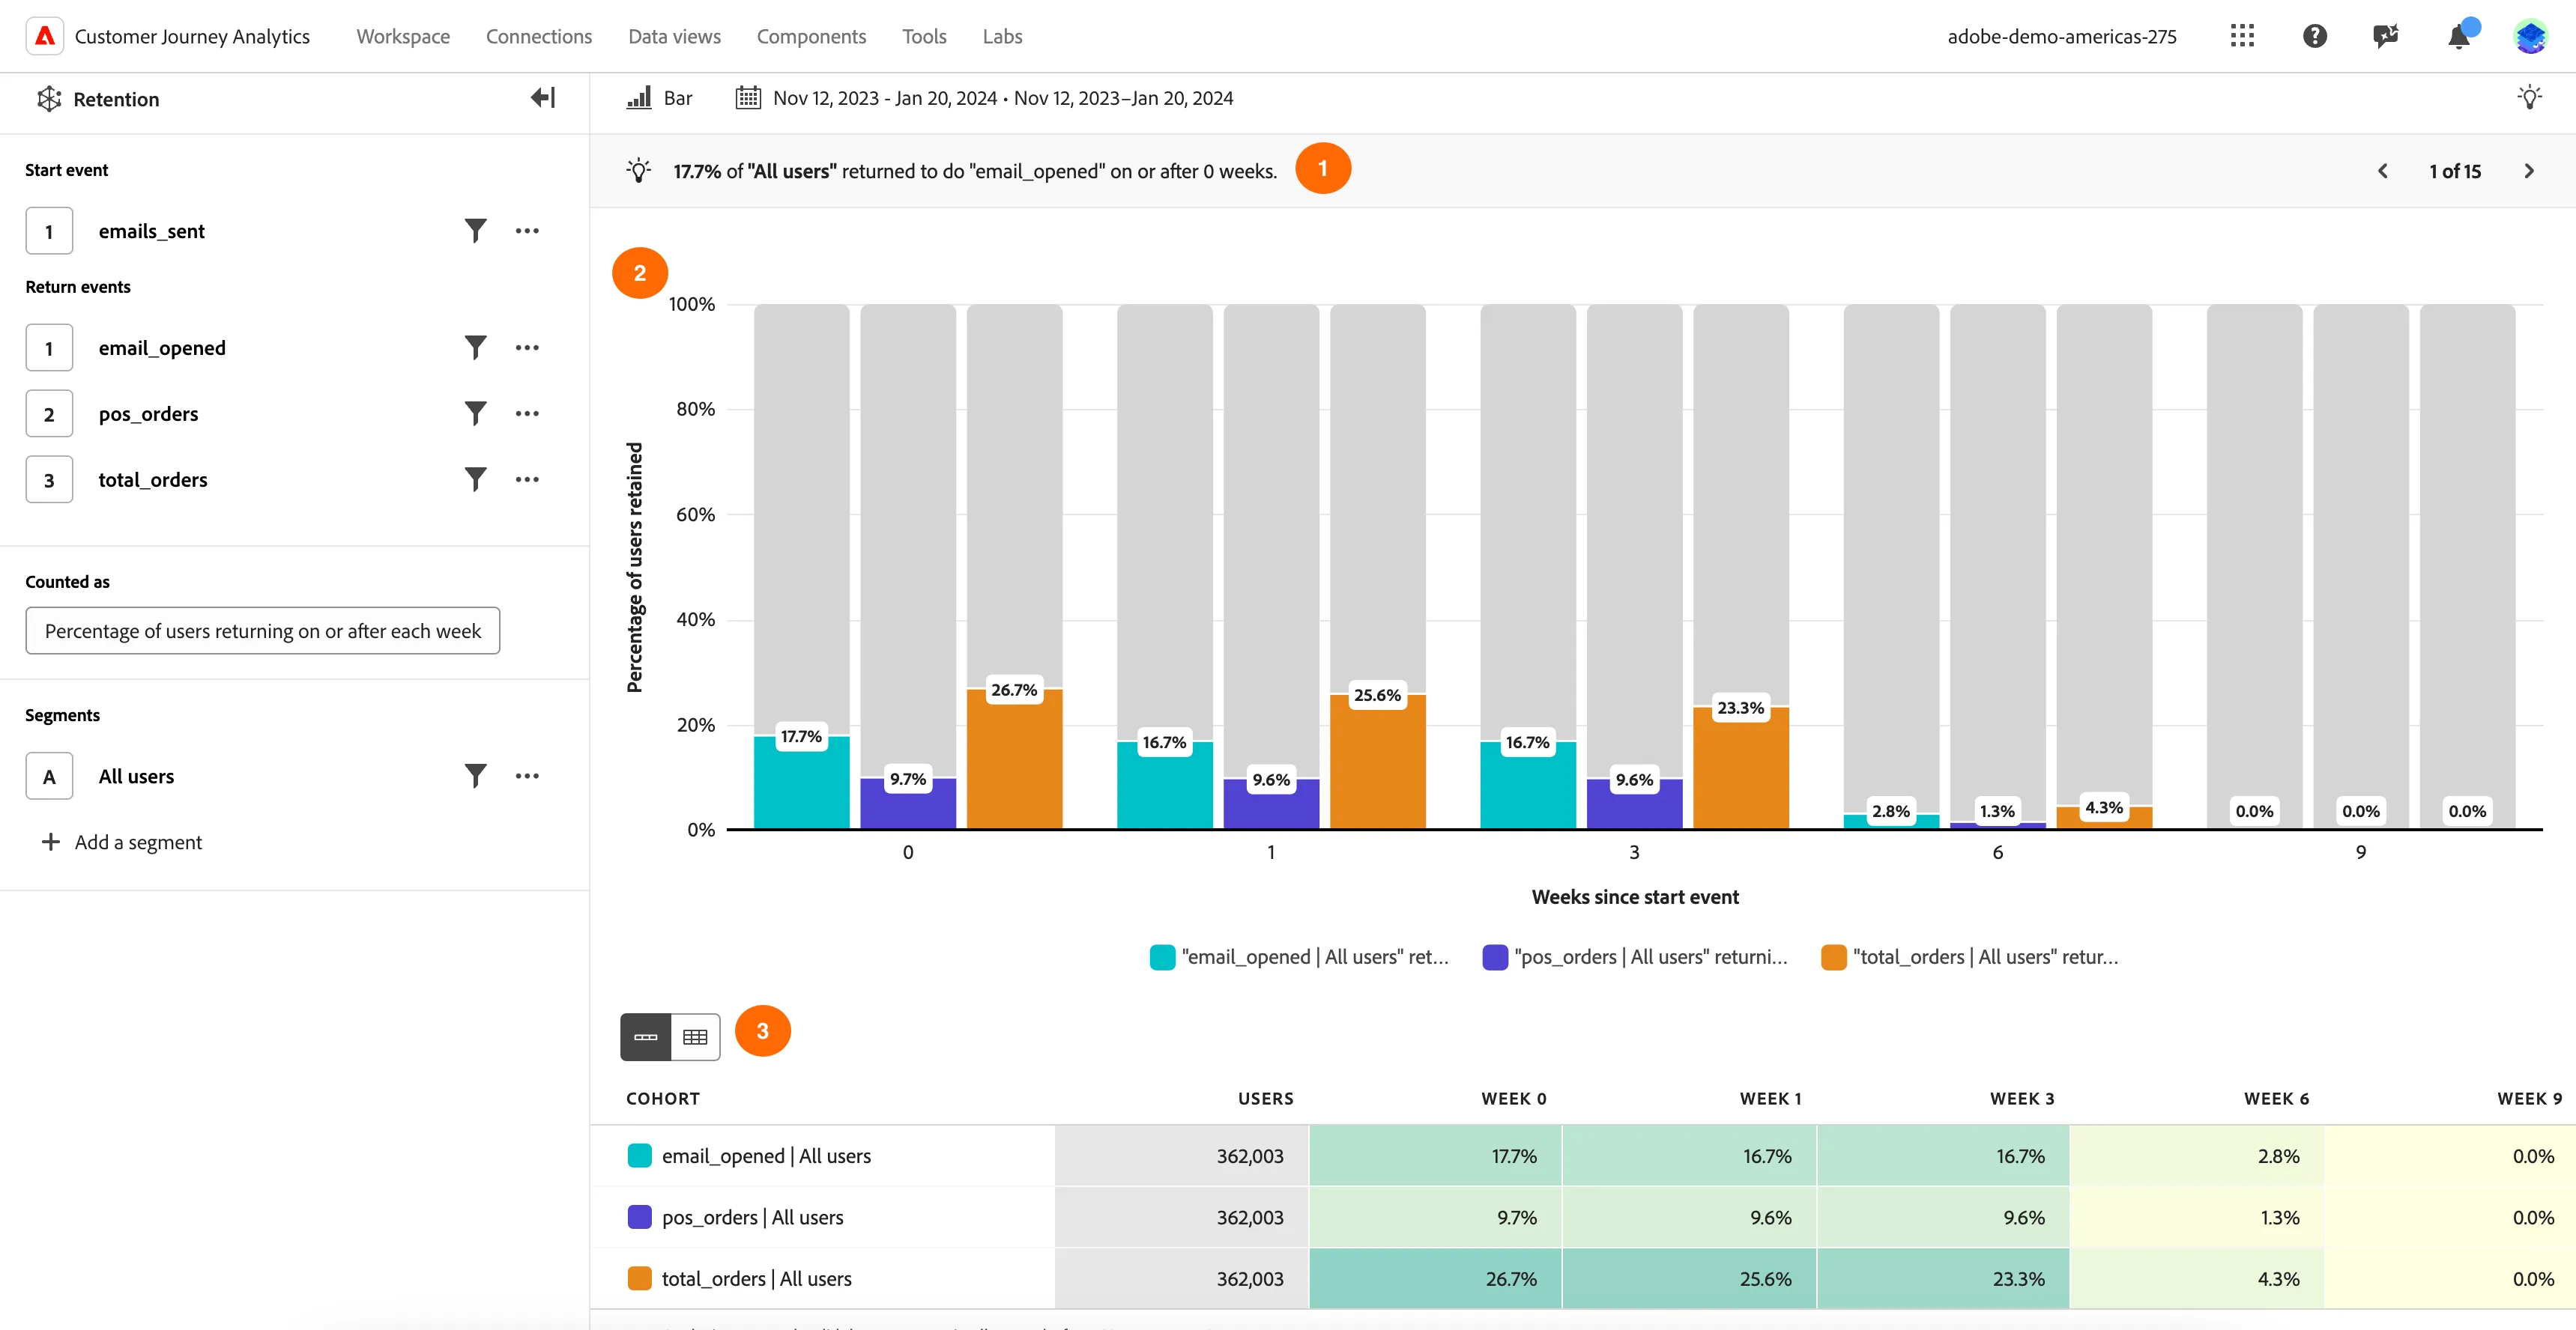This screenshot has height=1330, width=2576.
Task: Click the total_orders cohort color swatch
Action: point(640,1279)
